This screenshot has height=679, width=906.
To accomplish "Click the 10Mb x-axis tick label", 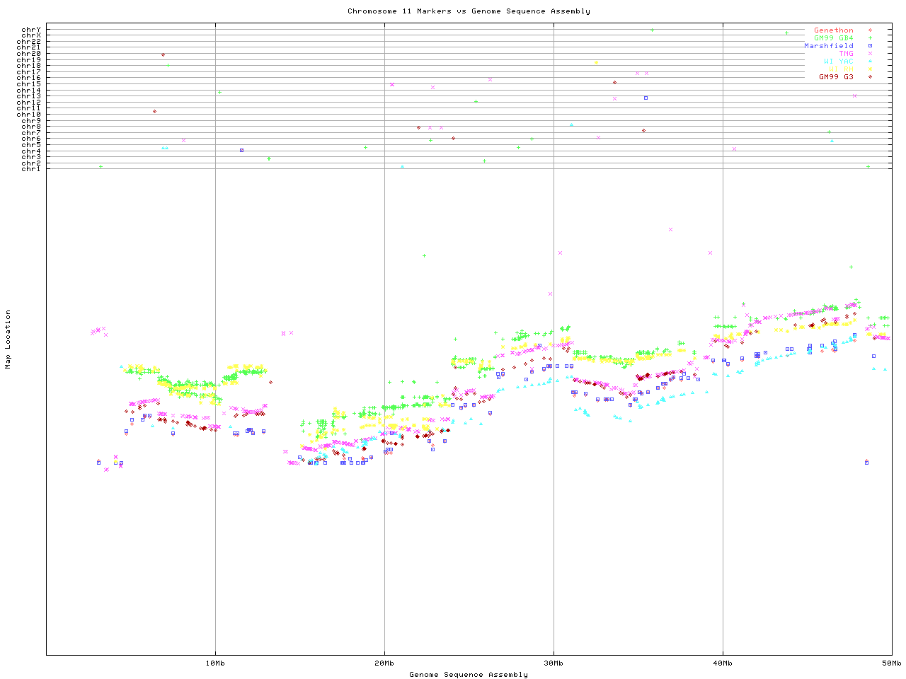I will tap(215, 663).
